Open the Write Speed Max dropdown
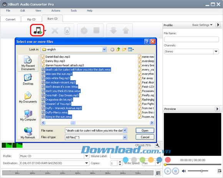This screenshot has width=223, height=178. [x=158, y=163]
